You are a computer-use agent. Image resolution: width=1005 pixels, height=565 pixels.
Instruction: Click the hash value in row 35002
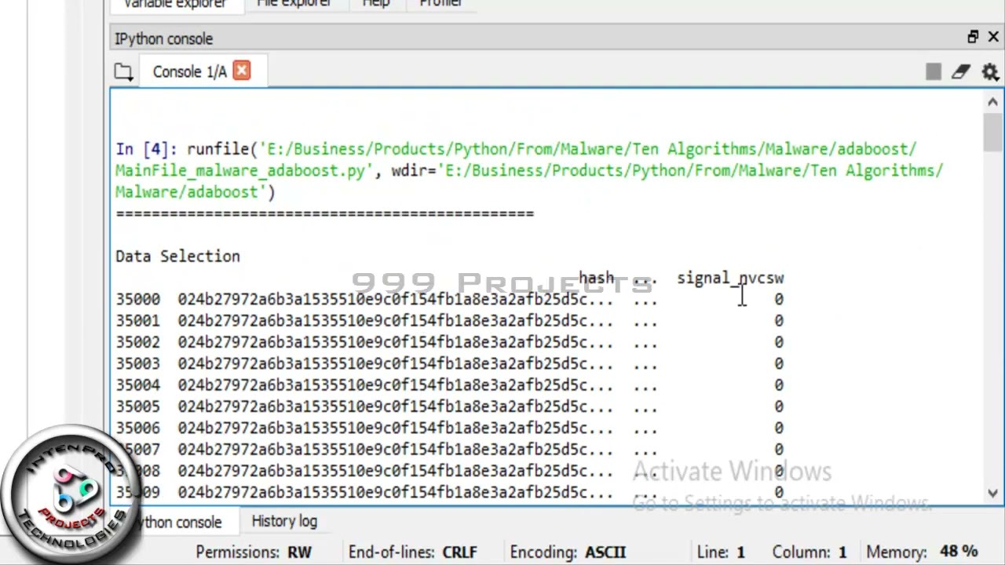[x=395, y=342]
